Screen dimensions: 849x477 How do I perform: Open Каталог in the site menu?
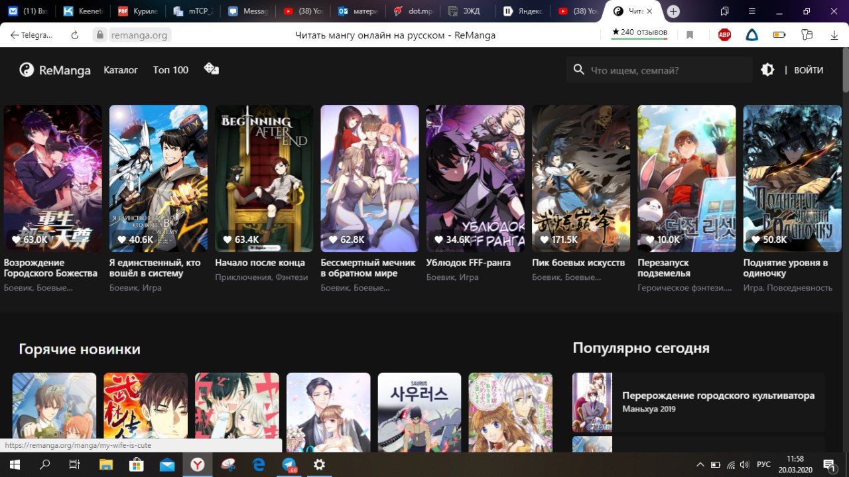(x=121, y=70)
